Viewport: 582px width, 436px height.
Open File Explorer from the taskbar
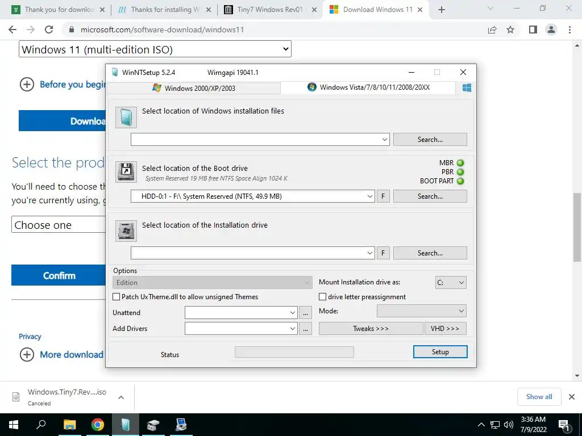(69, 425)
